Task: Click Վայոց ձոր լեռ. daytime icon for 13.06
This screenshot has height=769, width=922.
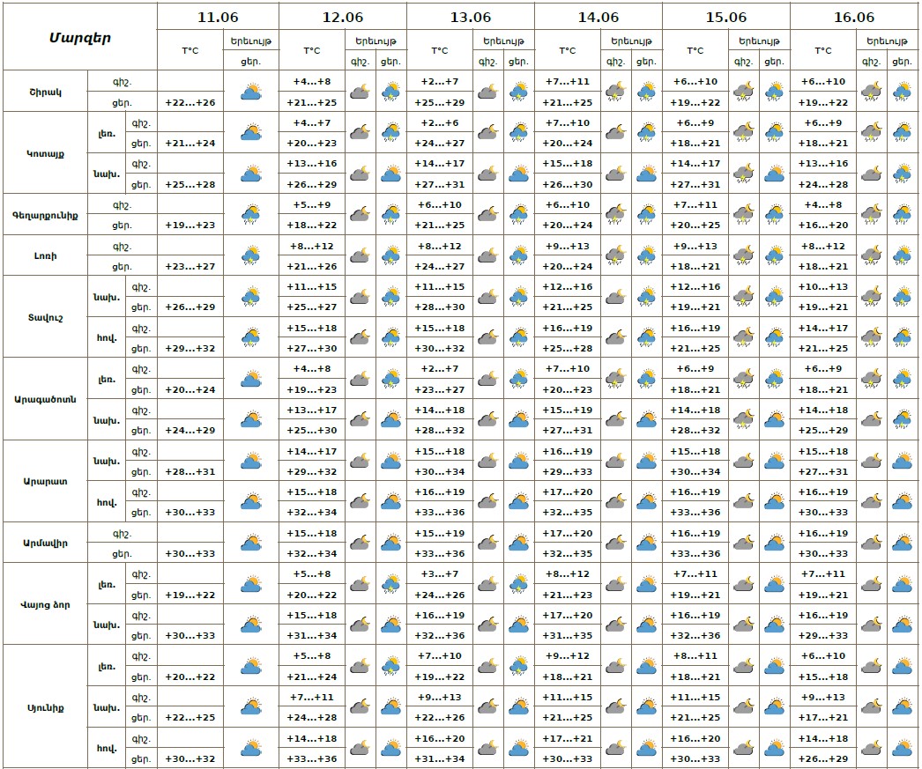Action: [x=518, y=583]
